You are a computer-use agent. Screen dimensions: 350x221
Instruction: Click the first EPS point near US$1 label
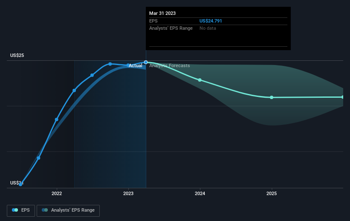[x=20, y=184]
